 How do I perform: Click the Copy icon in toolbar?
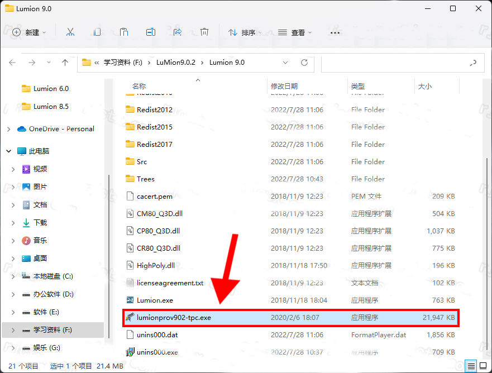tap(97, 32)
